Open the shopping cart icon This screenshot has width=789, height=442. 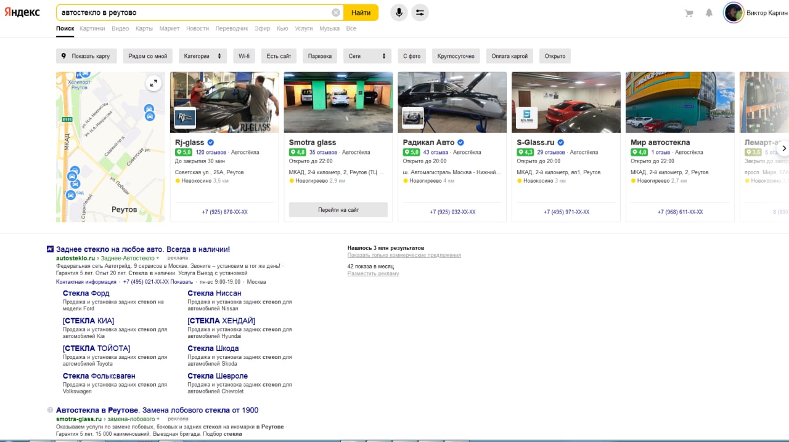coord(689,13)
